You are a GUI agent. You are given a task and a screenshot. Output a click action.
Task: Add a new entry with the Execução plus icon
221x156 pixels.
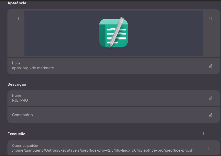[203, 134]
